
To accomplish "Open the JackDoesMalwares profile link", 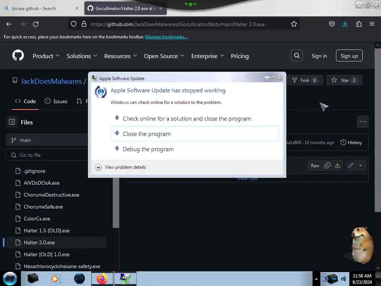I will (51, 81).
